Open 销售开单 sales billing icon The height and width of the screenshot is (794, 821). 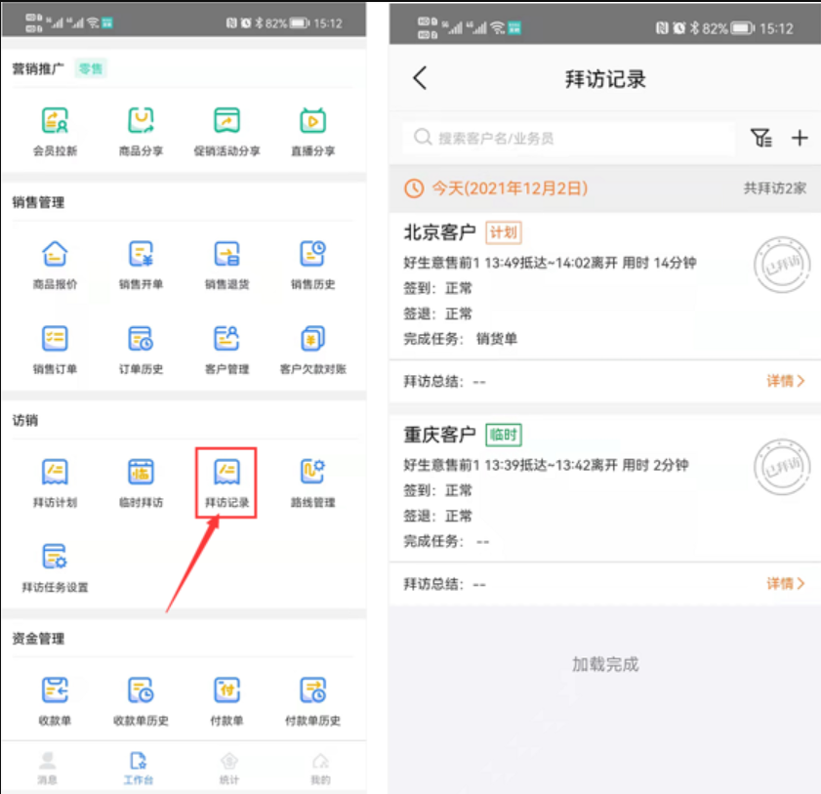click(x=141, y=264)
